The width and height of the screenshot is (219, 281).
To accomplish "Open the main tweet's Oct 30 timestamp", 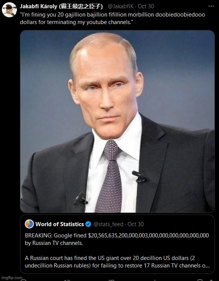I will 146,6.
